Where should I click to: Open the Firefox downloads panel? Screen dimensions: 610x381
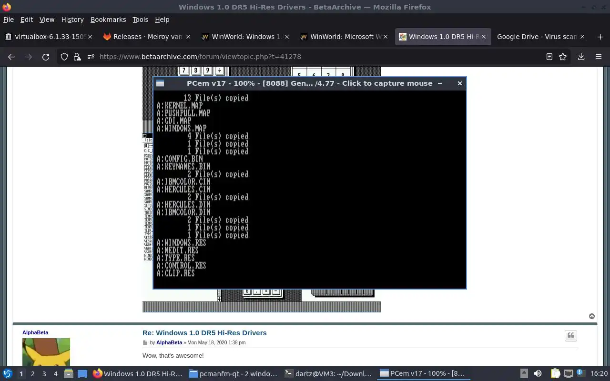click(x=581, y=57)
